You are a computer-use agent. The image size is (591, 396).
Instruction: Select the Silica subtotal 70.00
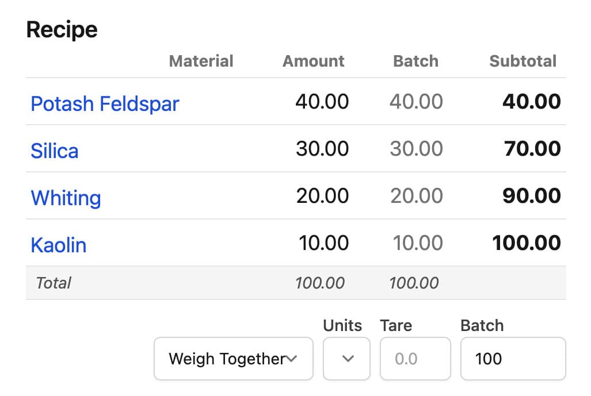[x=532, y=149]
